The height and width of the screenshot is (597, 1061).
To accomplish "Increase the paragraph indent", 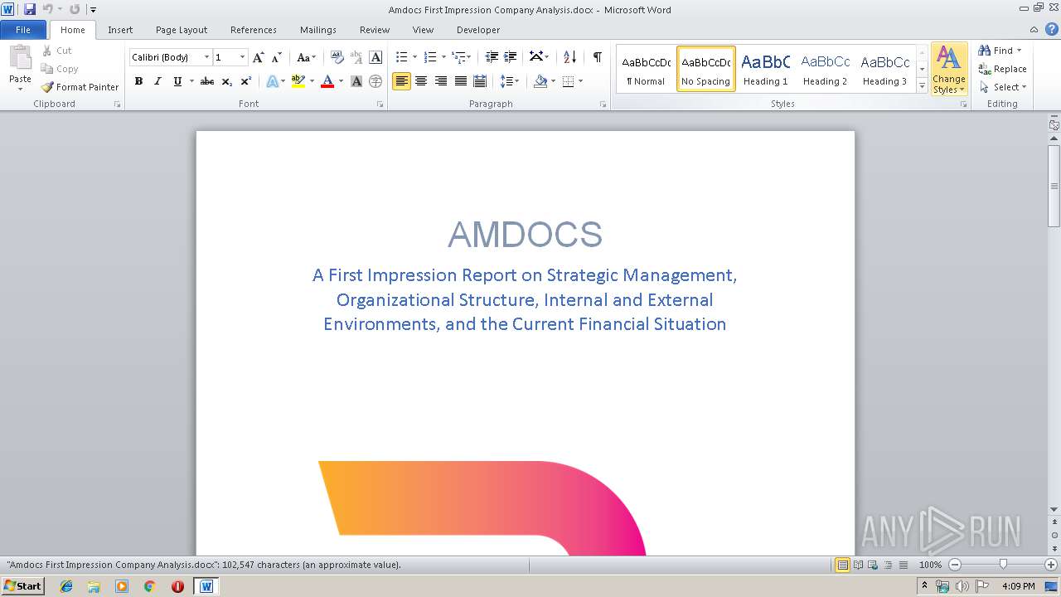I will coord(511,57).
